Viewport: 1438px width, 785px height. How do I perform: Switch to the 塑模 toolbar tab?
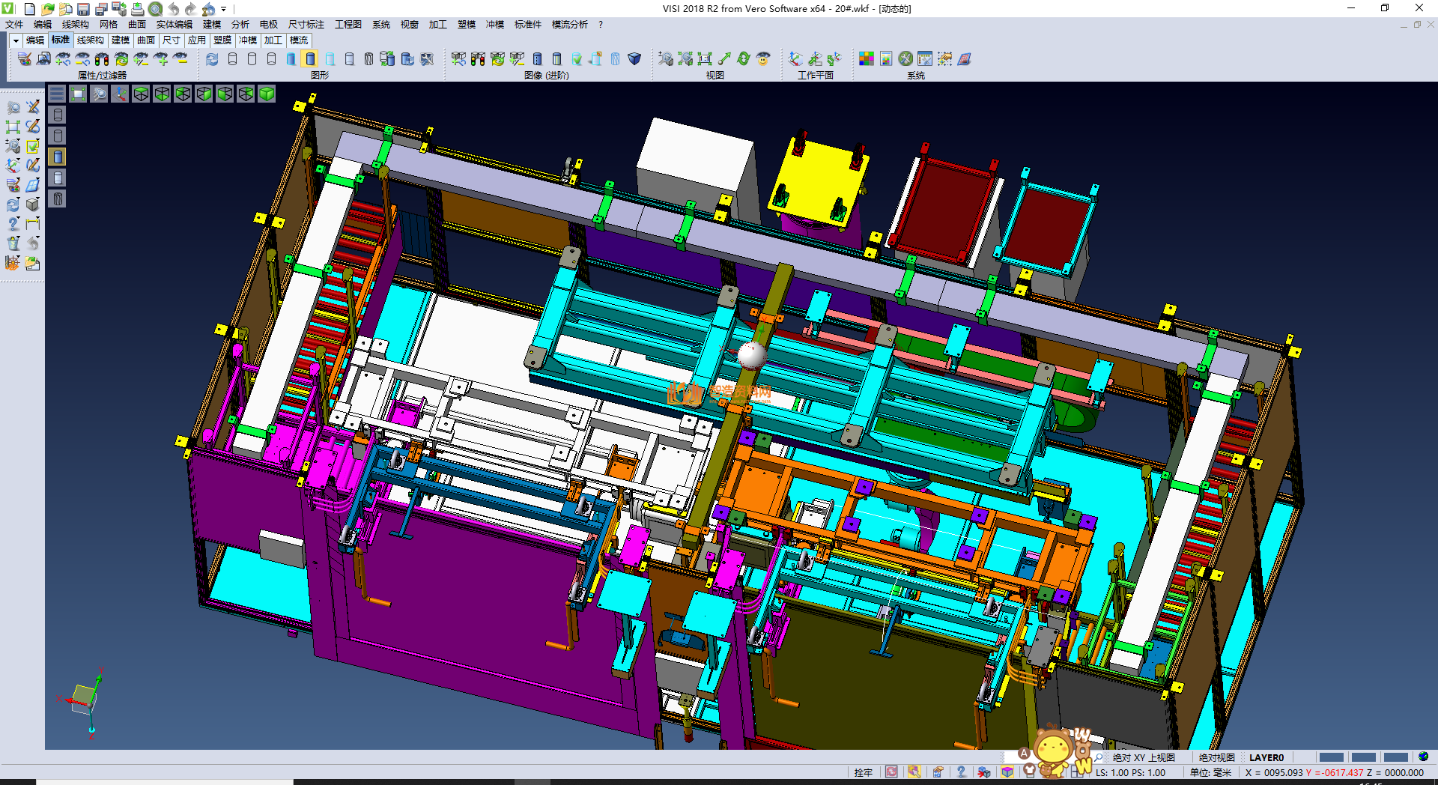tap(222, 40)
